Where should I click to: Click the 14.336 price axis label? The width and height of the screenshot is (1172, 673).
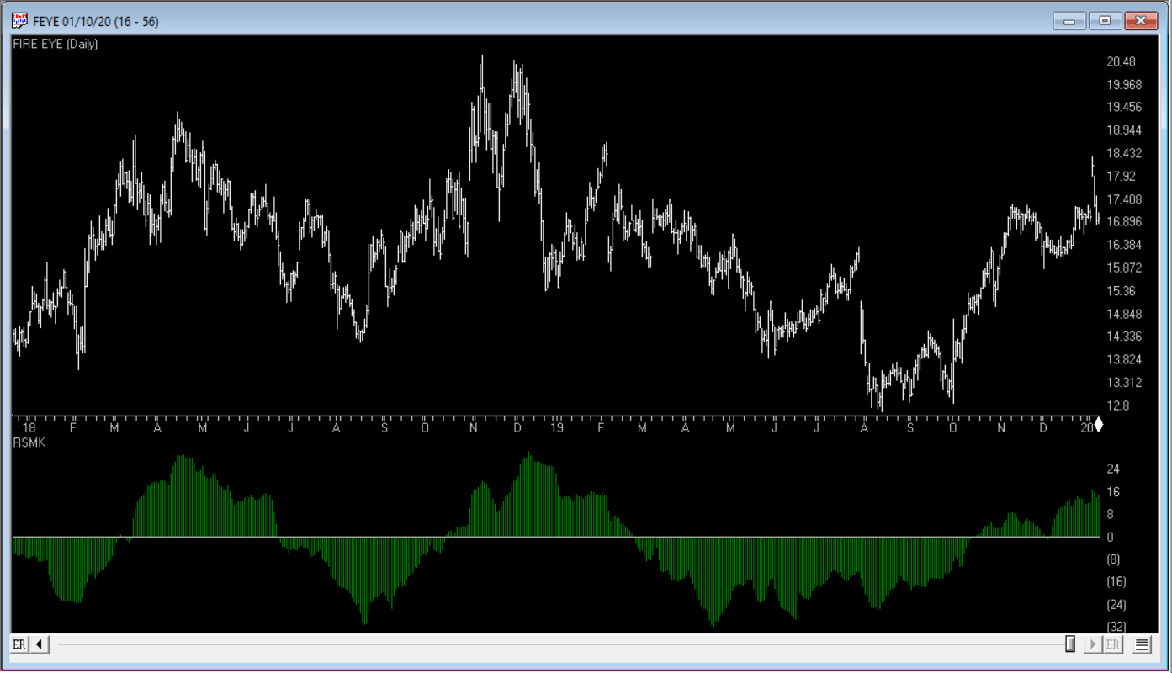[x=1125, y=336]
